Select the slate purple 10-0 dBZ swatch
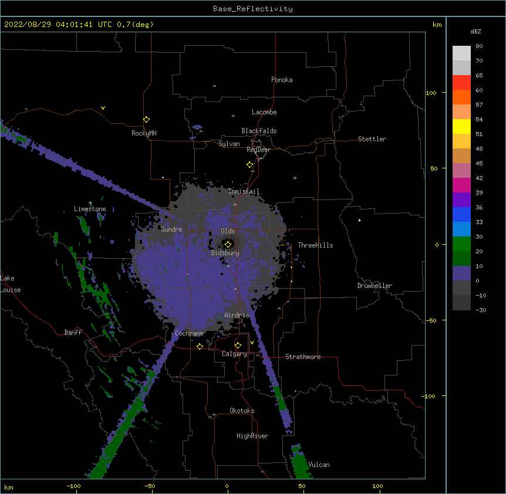The height and width of the screenshot is (494, 506). tap(461, 273)
